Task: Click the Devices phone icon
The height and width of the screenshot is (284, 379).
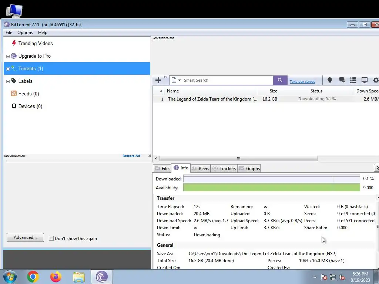Action: [14, 106]
